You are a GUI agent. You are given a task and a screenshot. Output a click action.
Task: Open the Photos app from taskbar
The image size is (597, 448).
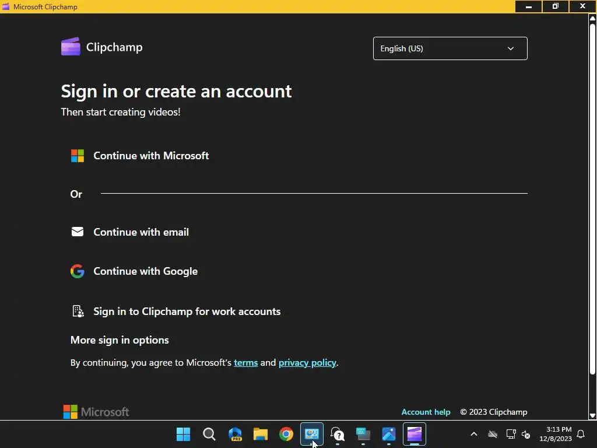point(389,434)
